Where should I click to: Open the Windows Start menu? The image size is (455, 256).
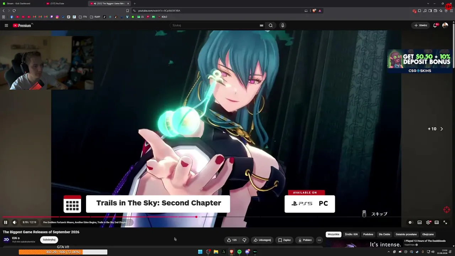[x=200, y=252]
